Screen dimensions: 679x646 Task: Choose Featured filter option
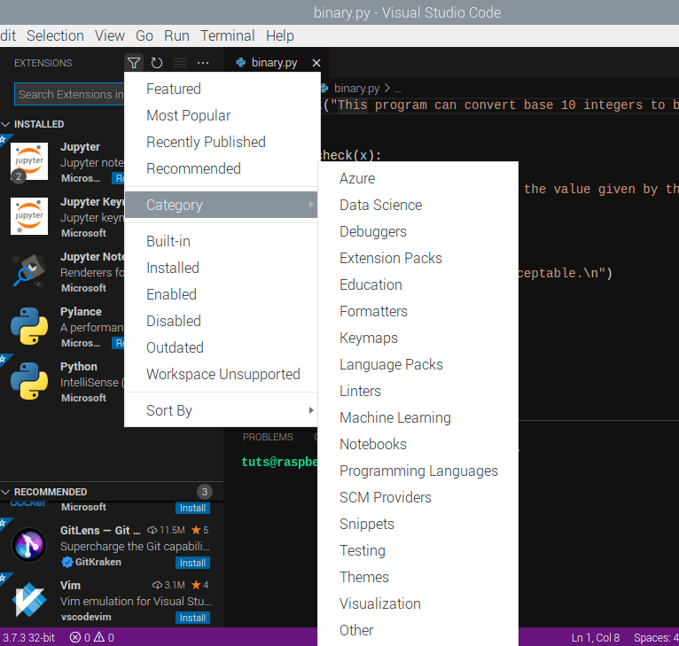tap(221, 89)
